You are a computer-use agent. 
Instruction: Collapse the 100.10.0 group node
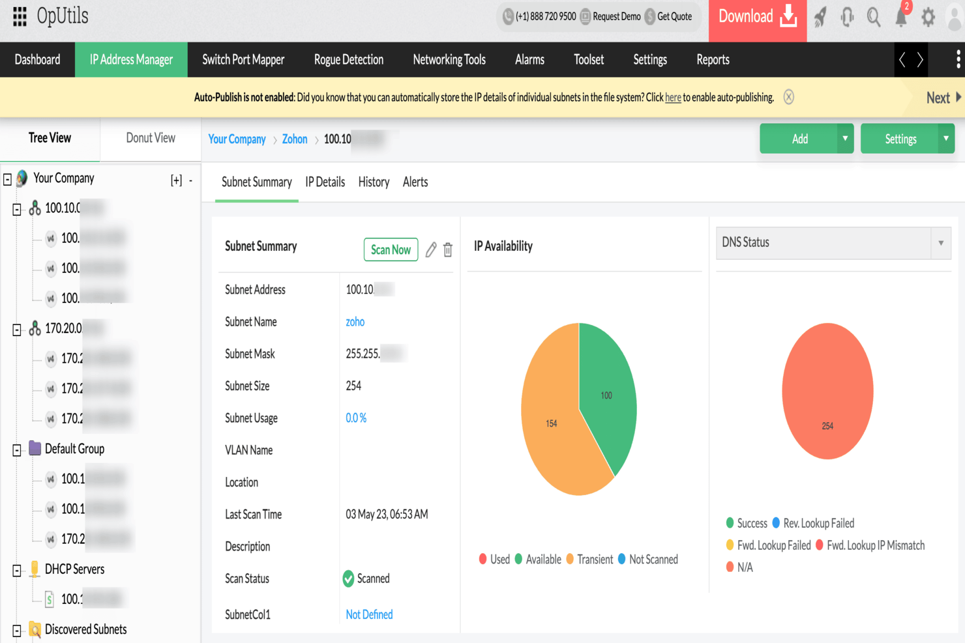[17, 209]
